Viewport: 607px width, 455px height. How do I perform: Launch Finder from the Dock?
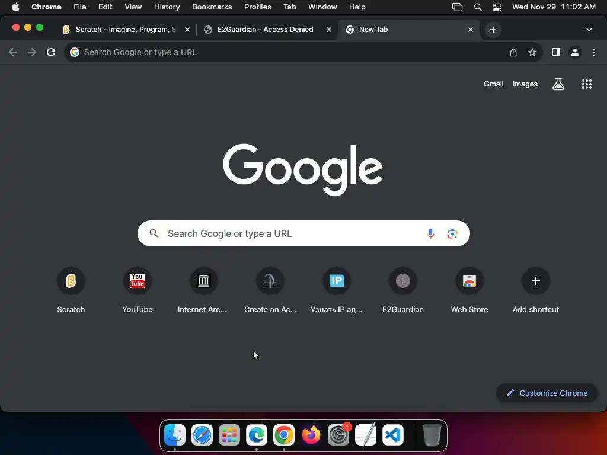(175, 435)
